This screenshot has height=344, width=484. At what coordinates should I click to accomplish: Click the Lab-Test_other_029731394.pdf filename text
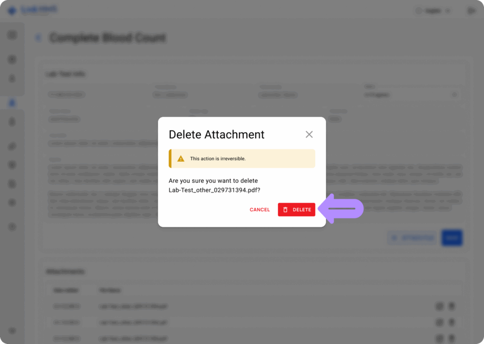click(x=214, y=190)
